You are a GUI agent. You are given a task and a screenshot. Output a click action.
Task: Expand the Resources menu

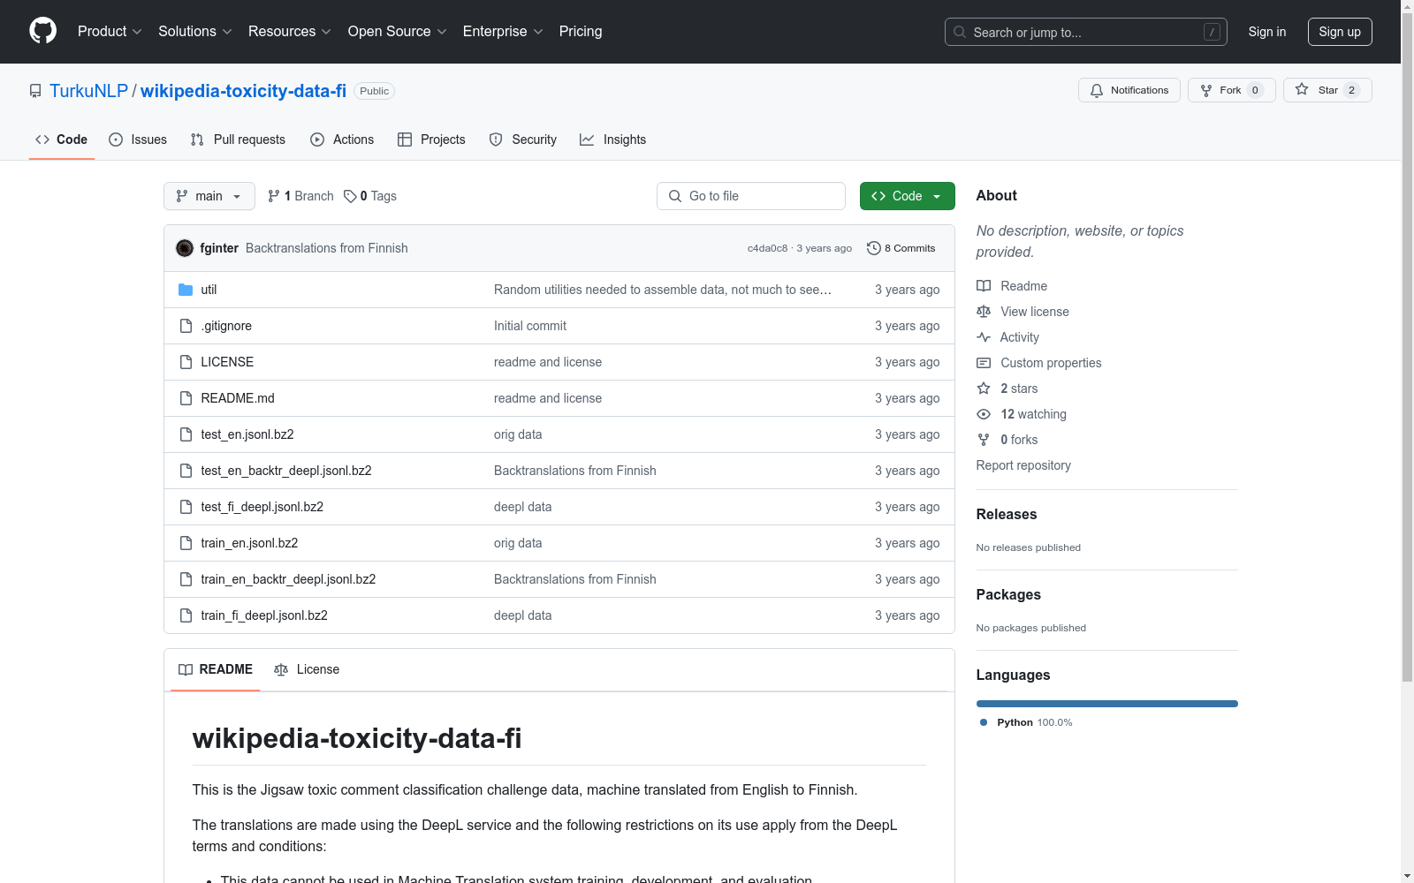coord(290,32)
